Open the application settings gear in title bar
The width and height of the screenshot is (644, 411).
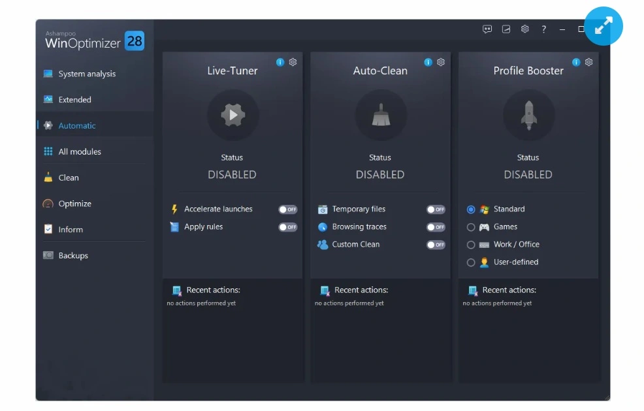point(524,29)
